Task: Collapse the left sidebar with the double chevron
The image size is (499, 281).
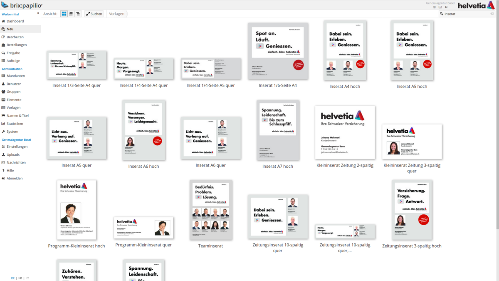Action: tap(38, 13)
